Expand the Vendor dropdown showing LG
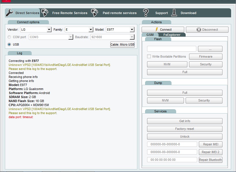The height and width of the screenshot is (172, 236). pyautogui.click(x=49, y=30)
